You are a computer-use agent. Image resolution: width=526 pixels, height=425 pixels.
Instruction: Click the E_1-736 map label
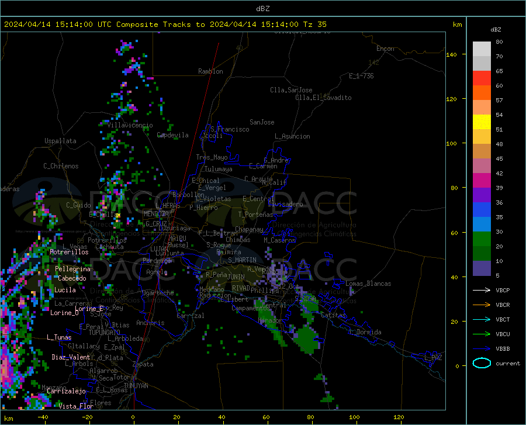(361, 76)
